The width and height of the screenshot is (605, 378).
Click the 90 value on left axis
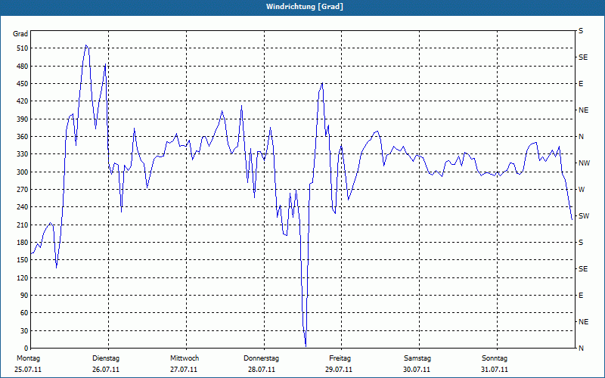(24, 296)
